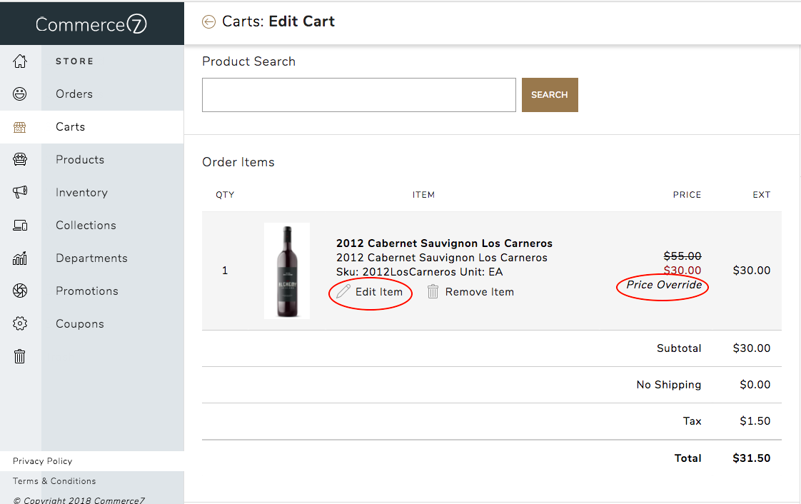The image size is (801, 504).
Task: Go back using the circled arrow icon
Action: point(209,21)
